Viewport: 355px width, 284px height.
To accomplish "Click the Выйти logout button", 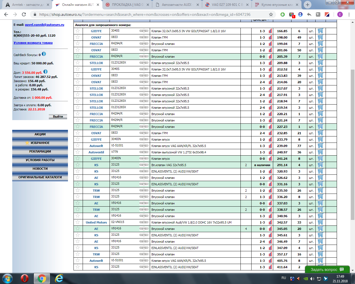I will tap(58, 116).
